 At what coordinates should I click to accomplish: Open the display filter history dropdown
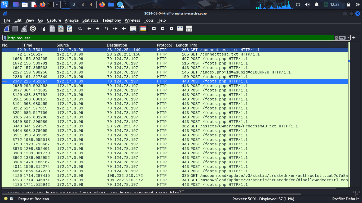349,38
